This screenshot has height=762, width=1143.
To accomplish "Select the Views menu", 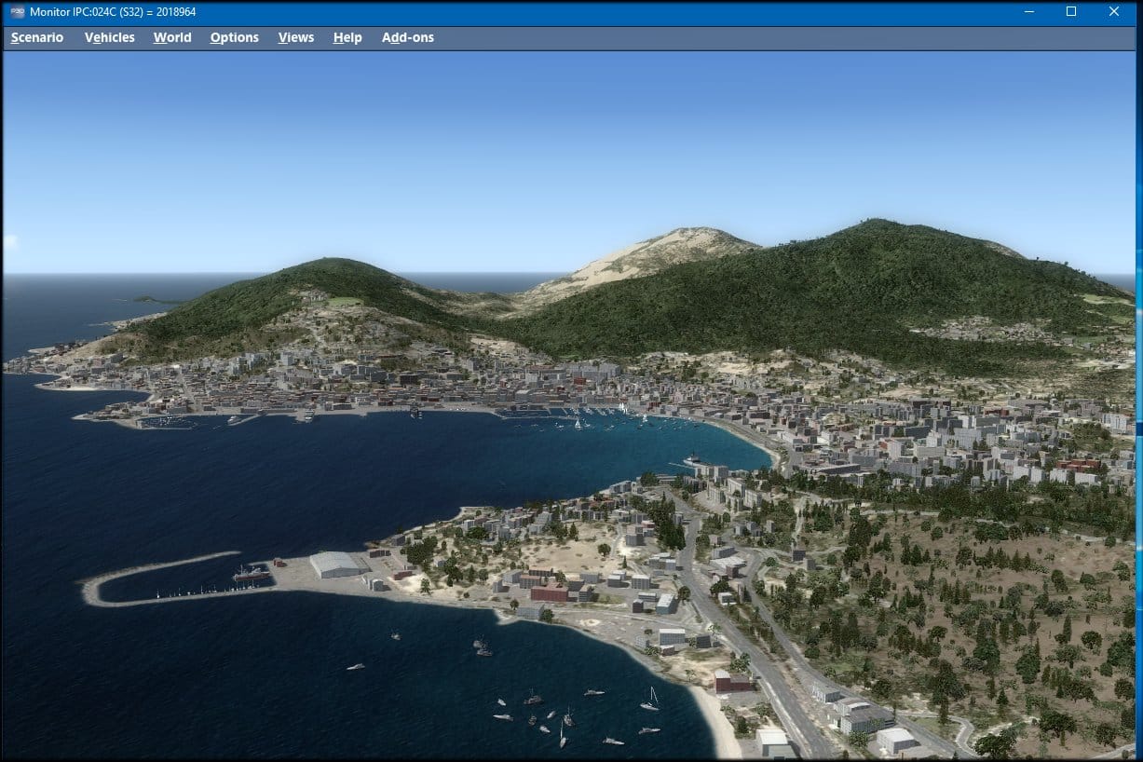I will pos(295,37).
